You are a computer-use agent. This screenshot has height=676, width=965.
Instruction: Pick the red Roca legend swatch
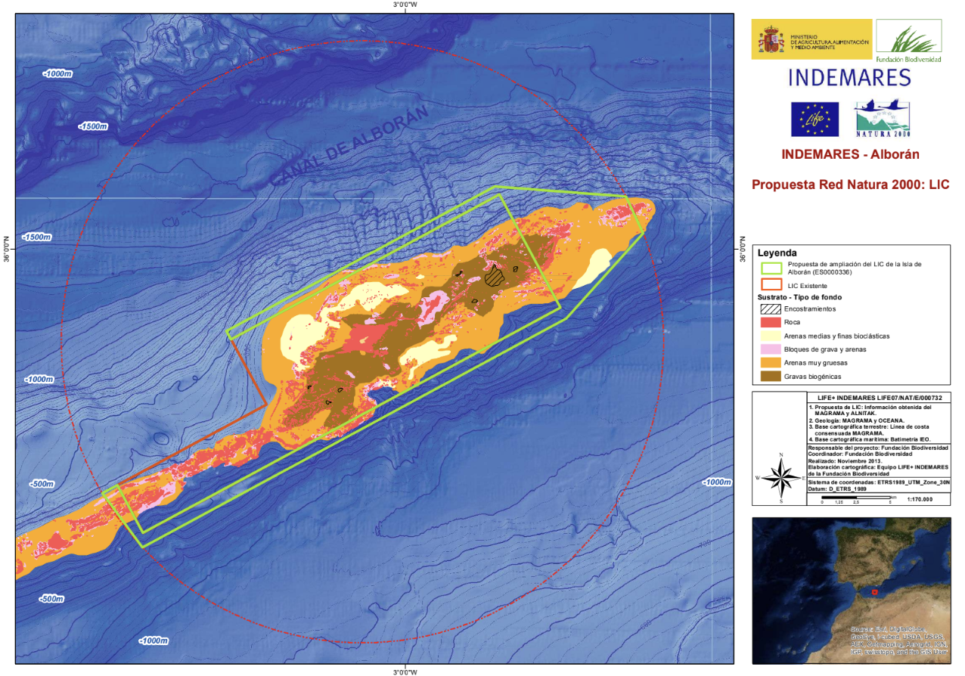[x=770, y=322]
